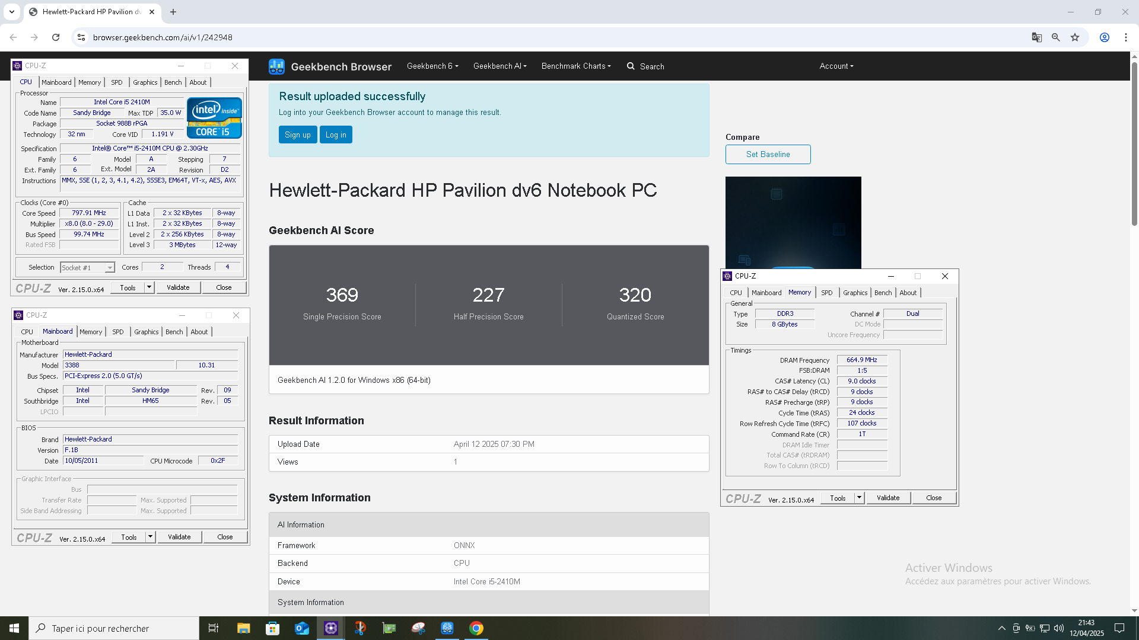Go back using the browser back arrow
Screen dimensions: 1139x640
coord(13,37)
